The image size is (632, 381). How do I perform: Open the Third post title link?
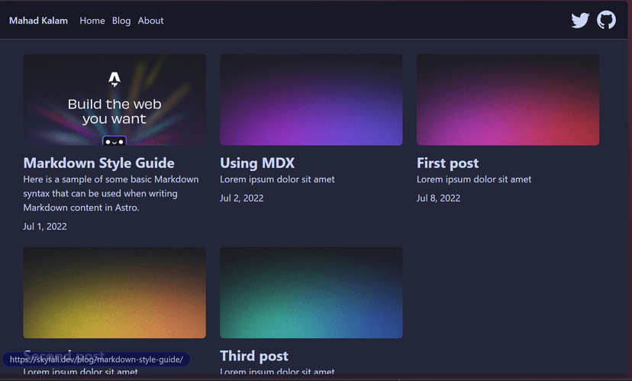point(254,356)
